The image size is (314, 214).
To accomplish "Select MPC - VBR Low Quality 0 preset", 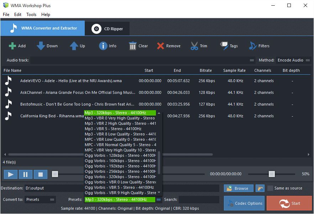I will [x=120, y=139].
